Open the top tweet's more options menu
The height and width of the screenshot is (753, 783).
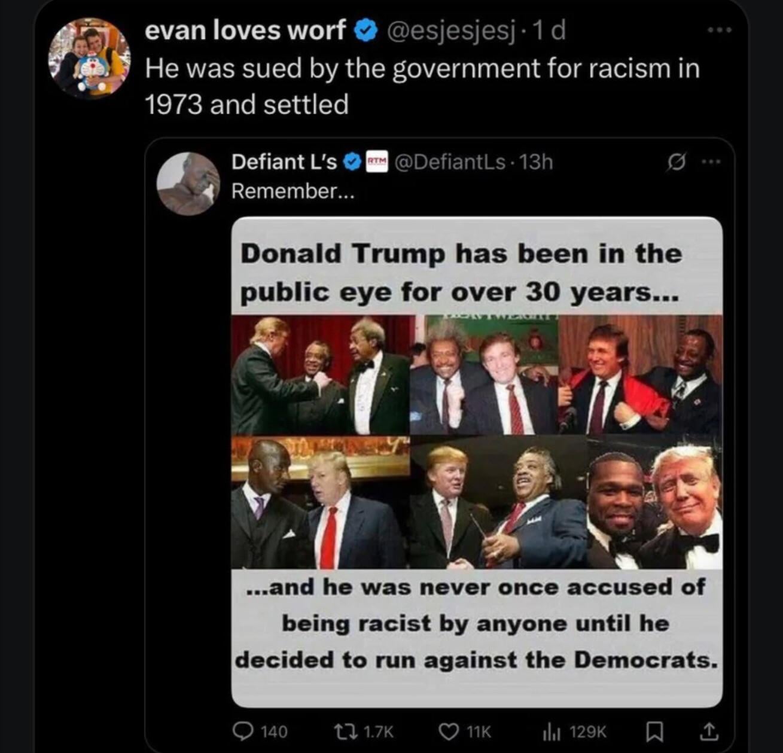(x=719, y=30)
